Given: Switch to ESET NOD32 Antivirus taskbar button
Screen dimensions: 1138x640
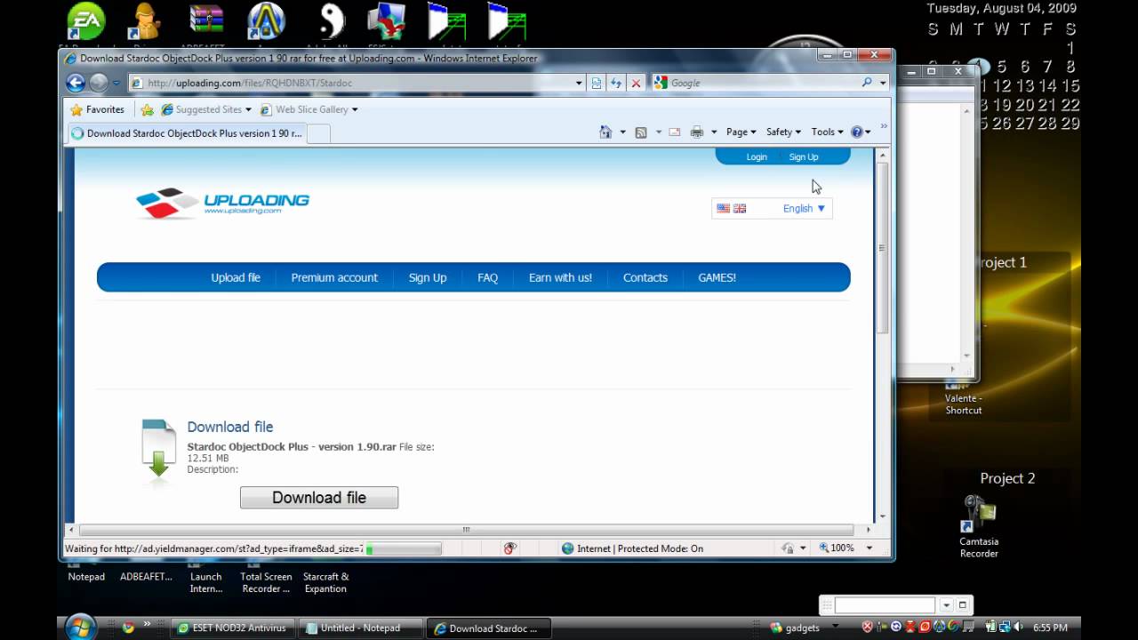Looking at the screenshot, I should (233, 628).
